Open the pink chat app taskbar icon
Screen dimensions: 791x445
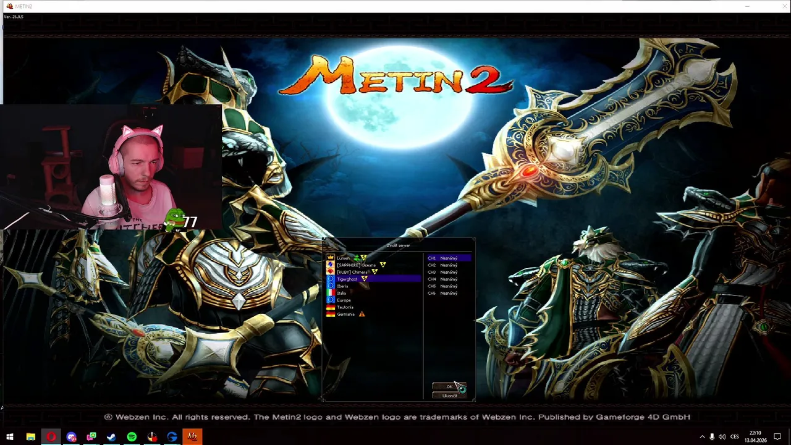tap(91, 437)
